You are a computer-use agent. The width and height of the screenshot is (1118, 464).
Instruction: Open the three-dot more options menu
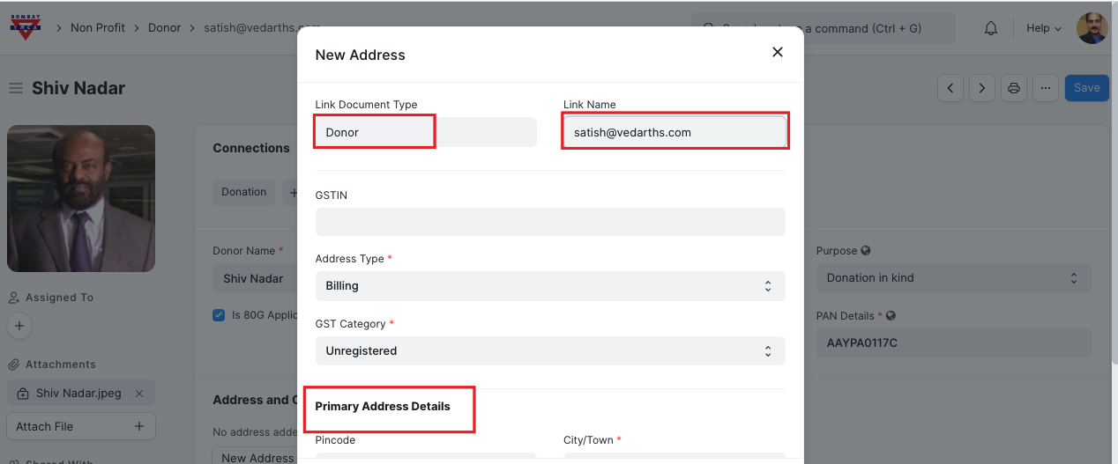point(1045,88)
